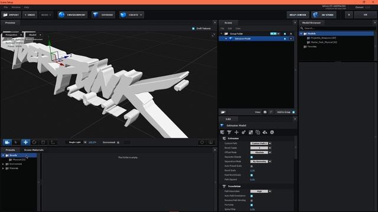378x212 pixels.
Task: Open the File menu in menu bar
Action: pos(5,7)
